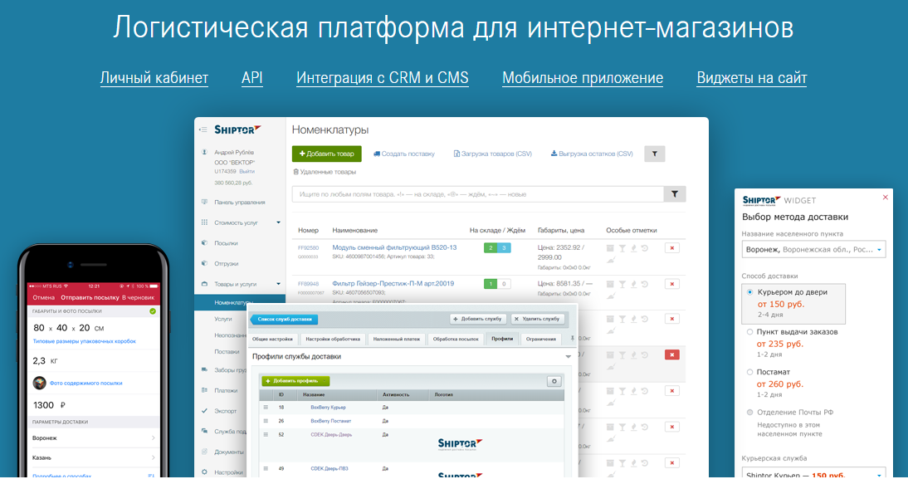This screenshot has height=479, width=908.
Task: Click the Экспорт checkmark icon
Action: pyautogui.click(x=204, y=411)
